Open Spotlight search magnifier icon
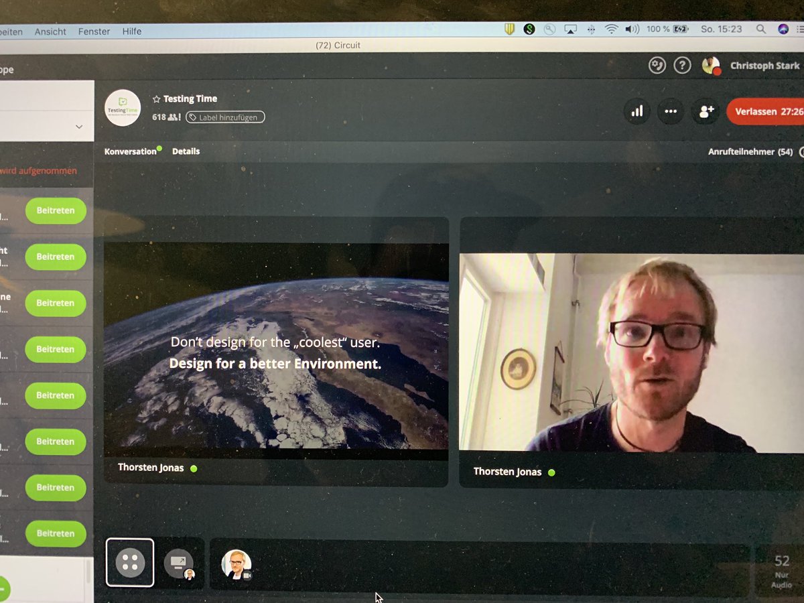 point(760,29)
